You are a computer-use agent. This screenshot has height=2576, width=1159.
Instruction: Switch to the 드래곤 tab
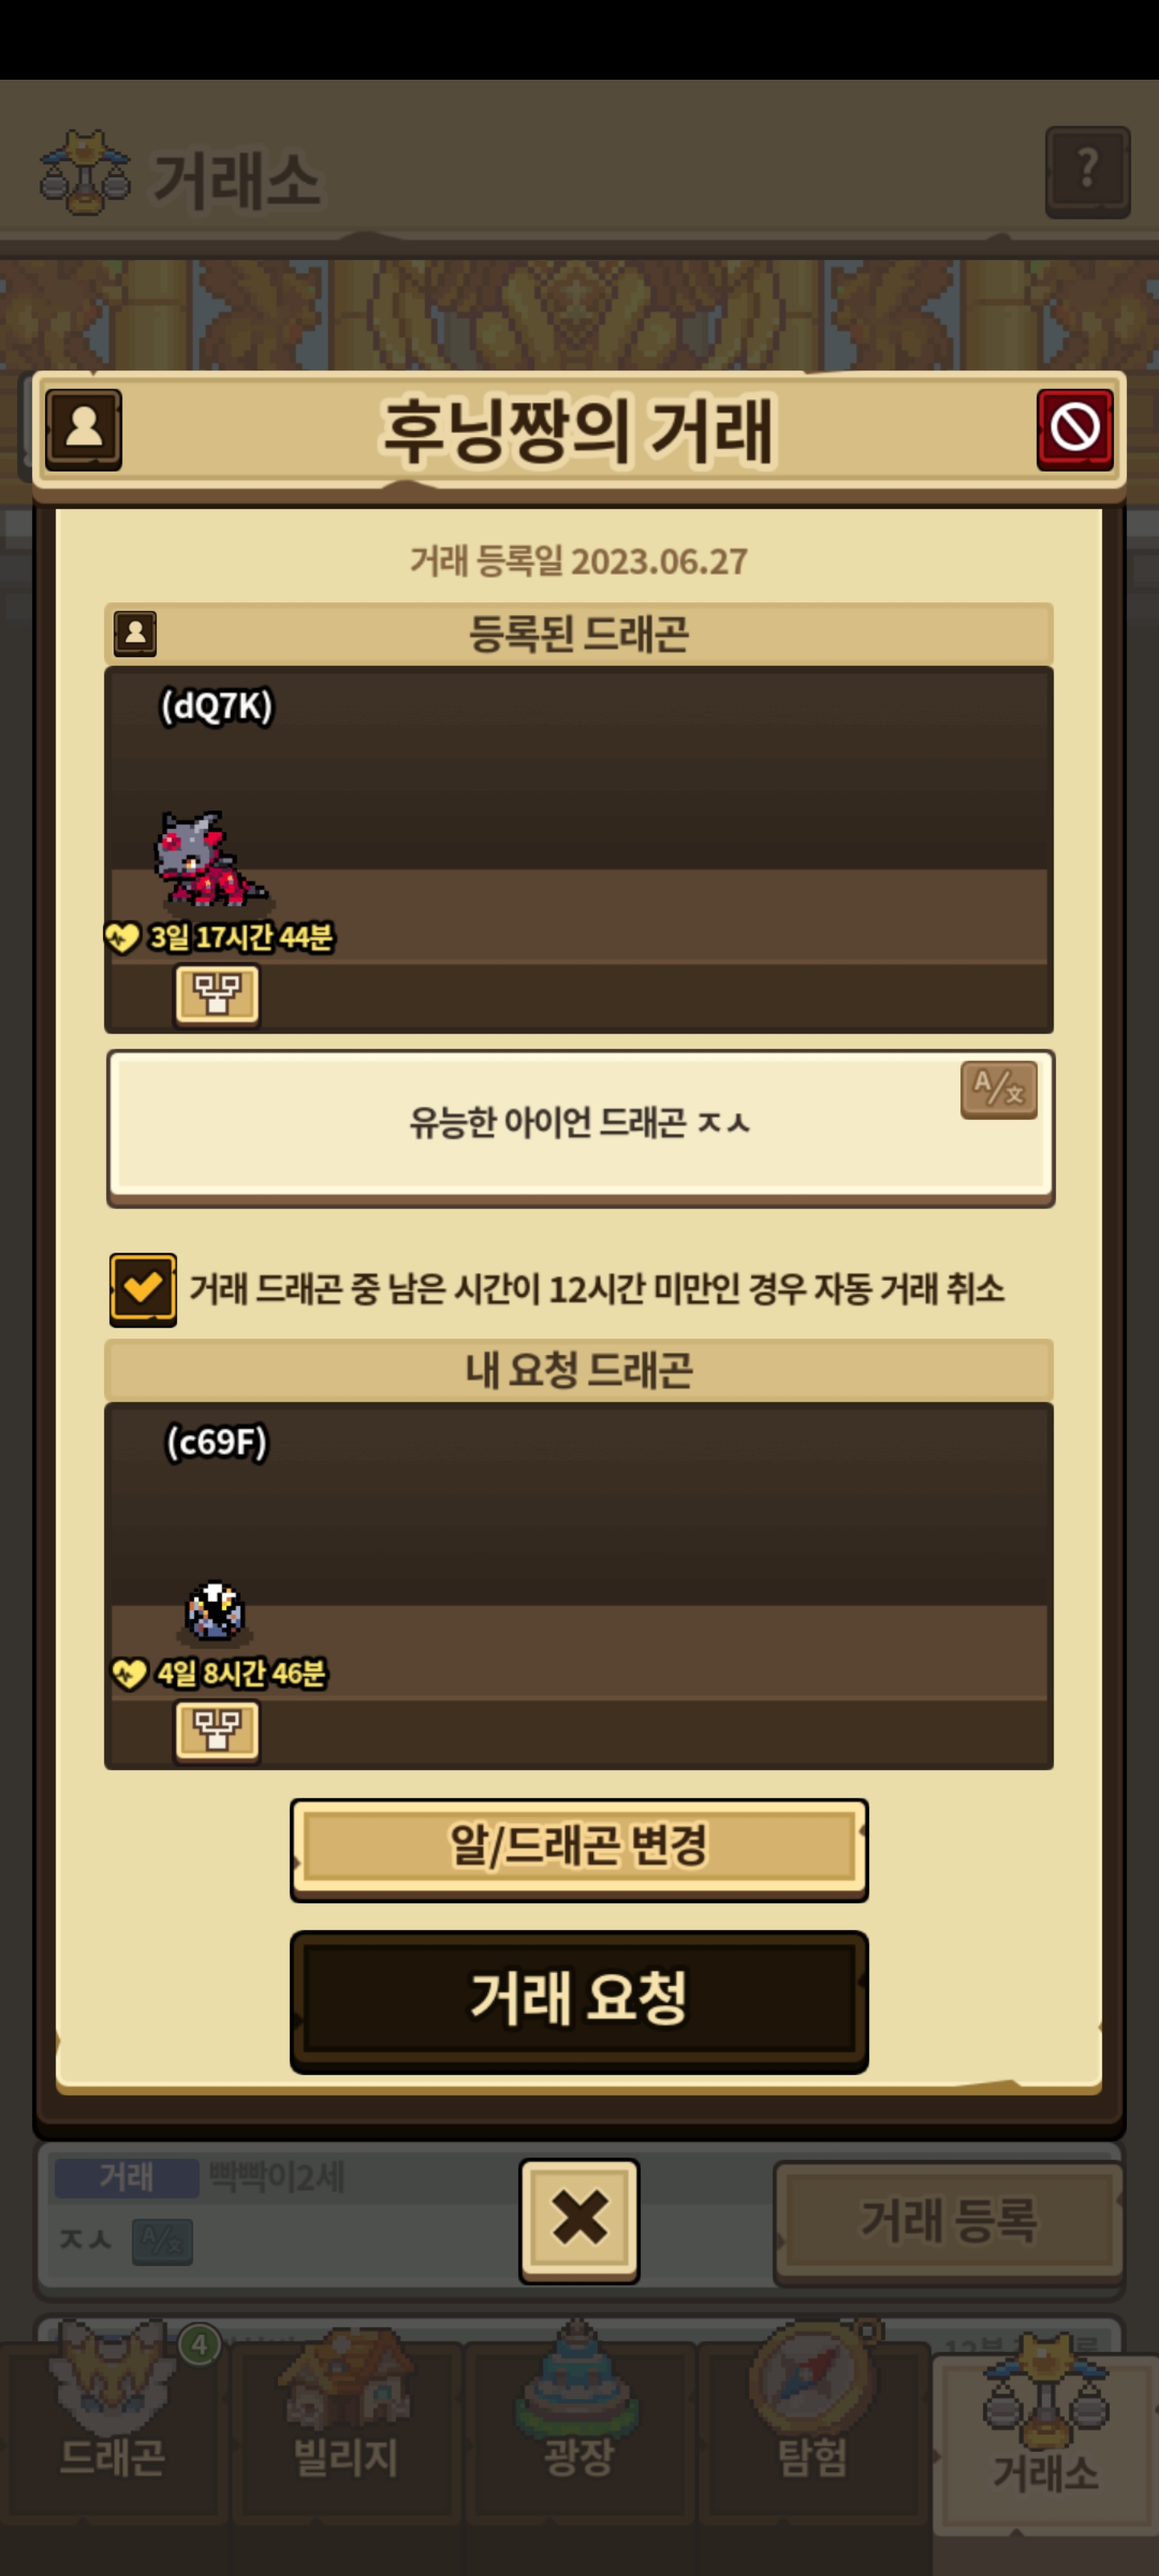[112, 2430]
